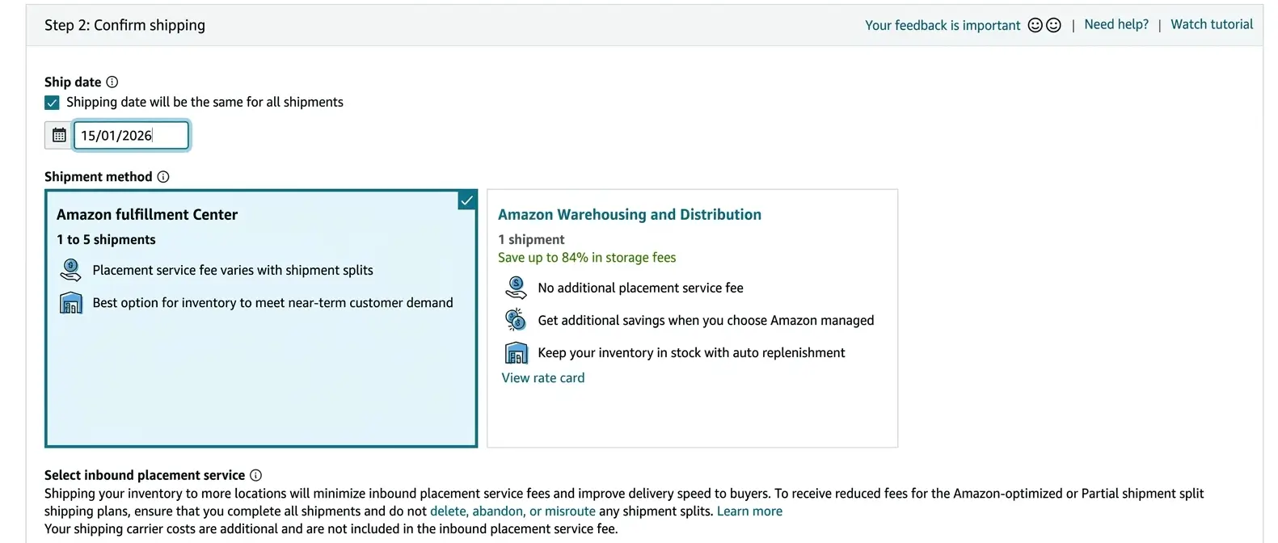Click the additional savings coins icon

516,320
